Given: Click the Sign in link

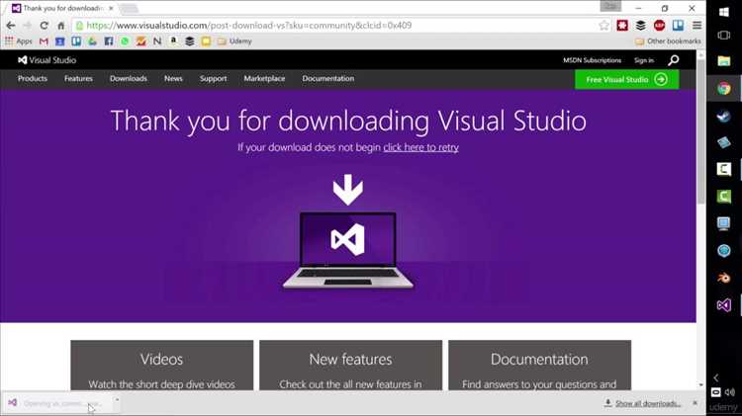Looking at the screenshot, I should pyautogui.click(x=644, y=60).
